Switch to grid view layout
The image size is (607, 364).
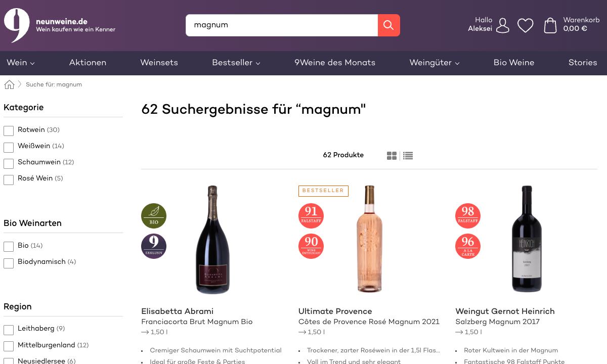(x=392, y=156)
